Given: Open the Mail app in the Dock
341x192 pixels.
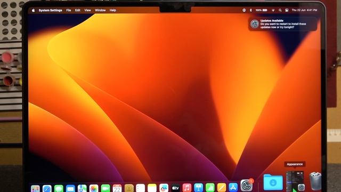Looking at the screenshot, I should (x=70, y=188).
